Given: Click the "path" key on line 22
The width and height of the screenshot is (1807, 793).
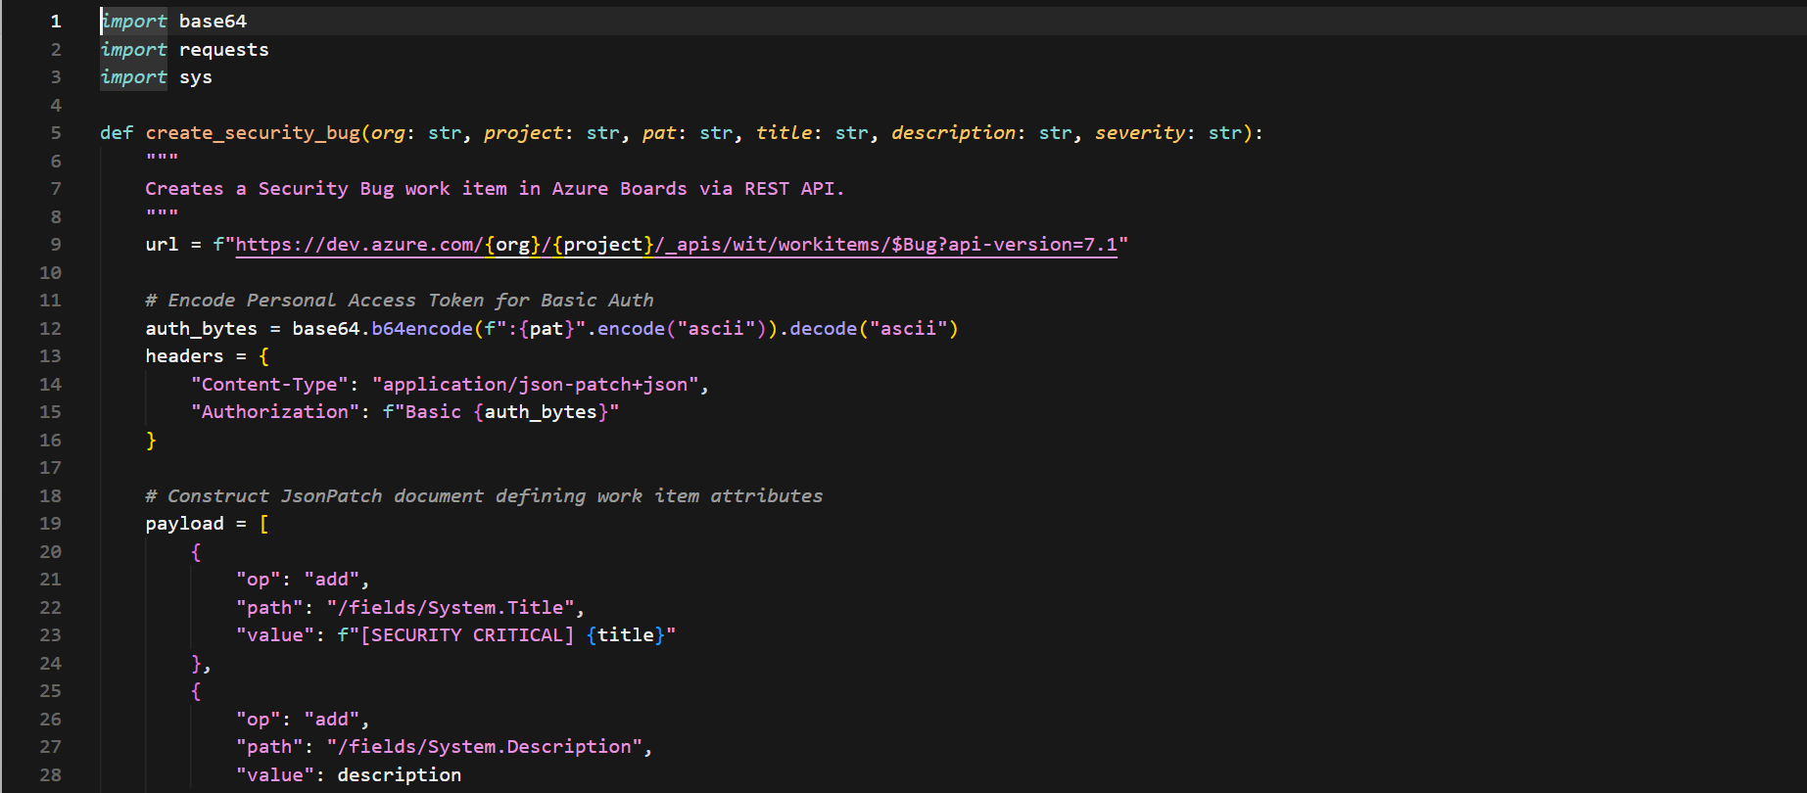Looking at the screenshot, I should 269,608.
